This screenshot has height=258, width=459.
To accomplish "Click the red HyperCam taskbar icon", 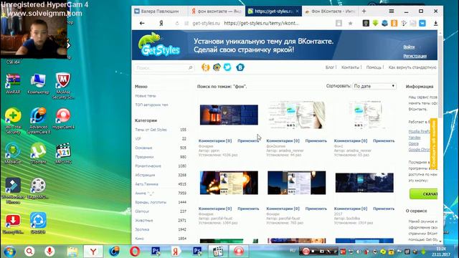I will 239,252.
